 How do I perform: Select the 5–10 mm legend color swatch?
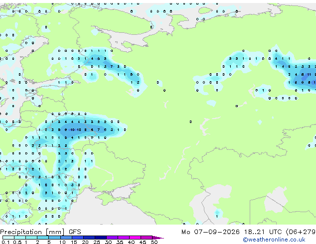click(x=54, y=238)
